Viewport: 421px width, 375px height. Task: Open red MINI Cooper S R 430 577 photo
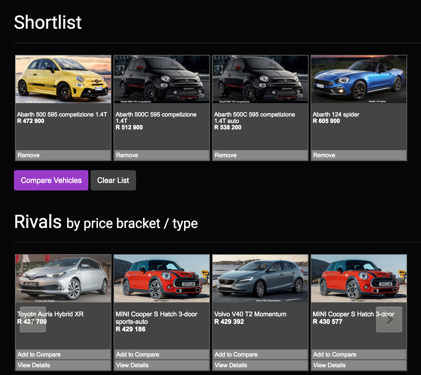pos(359,279)
